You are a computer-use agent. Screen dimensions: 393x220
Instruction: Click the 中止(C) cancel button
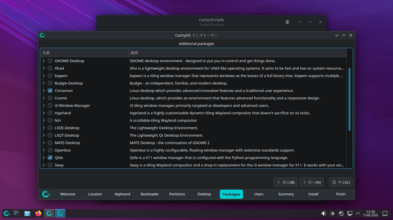[x=341, y=182]
